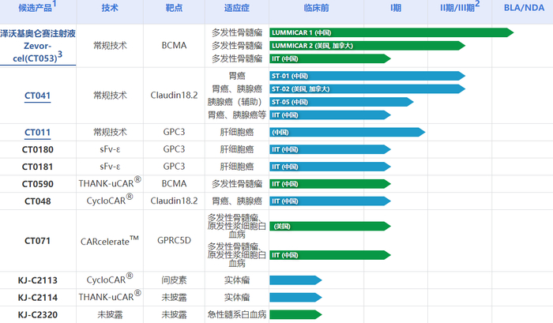Select 肝细胞癌 indication in the CT011 row
This screenshot has height=323, width=553.
point(237,132)
